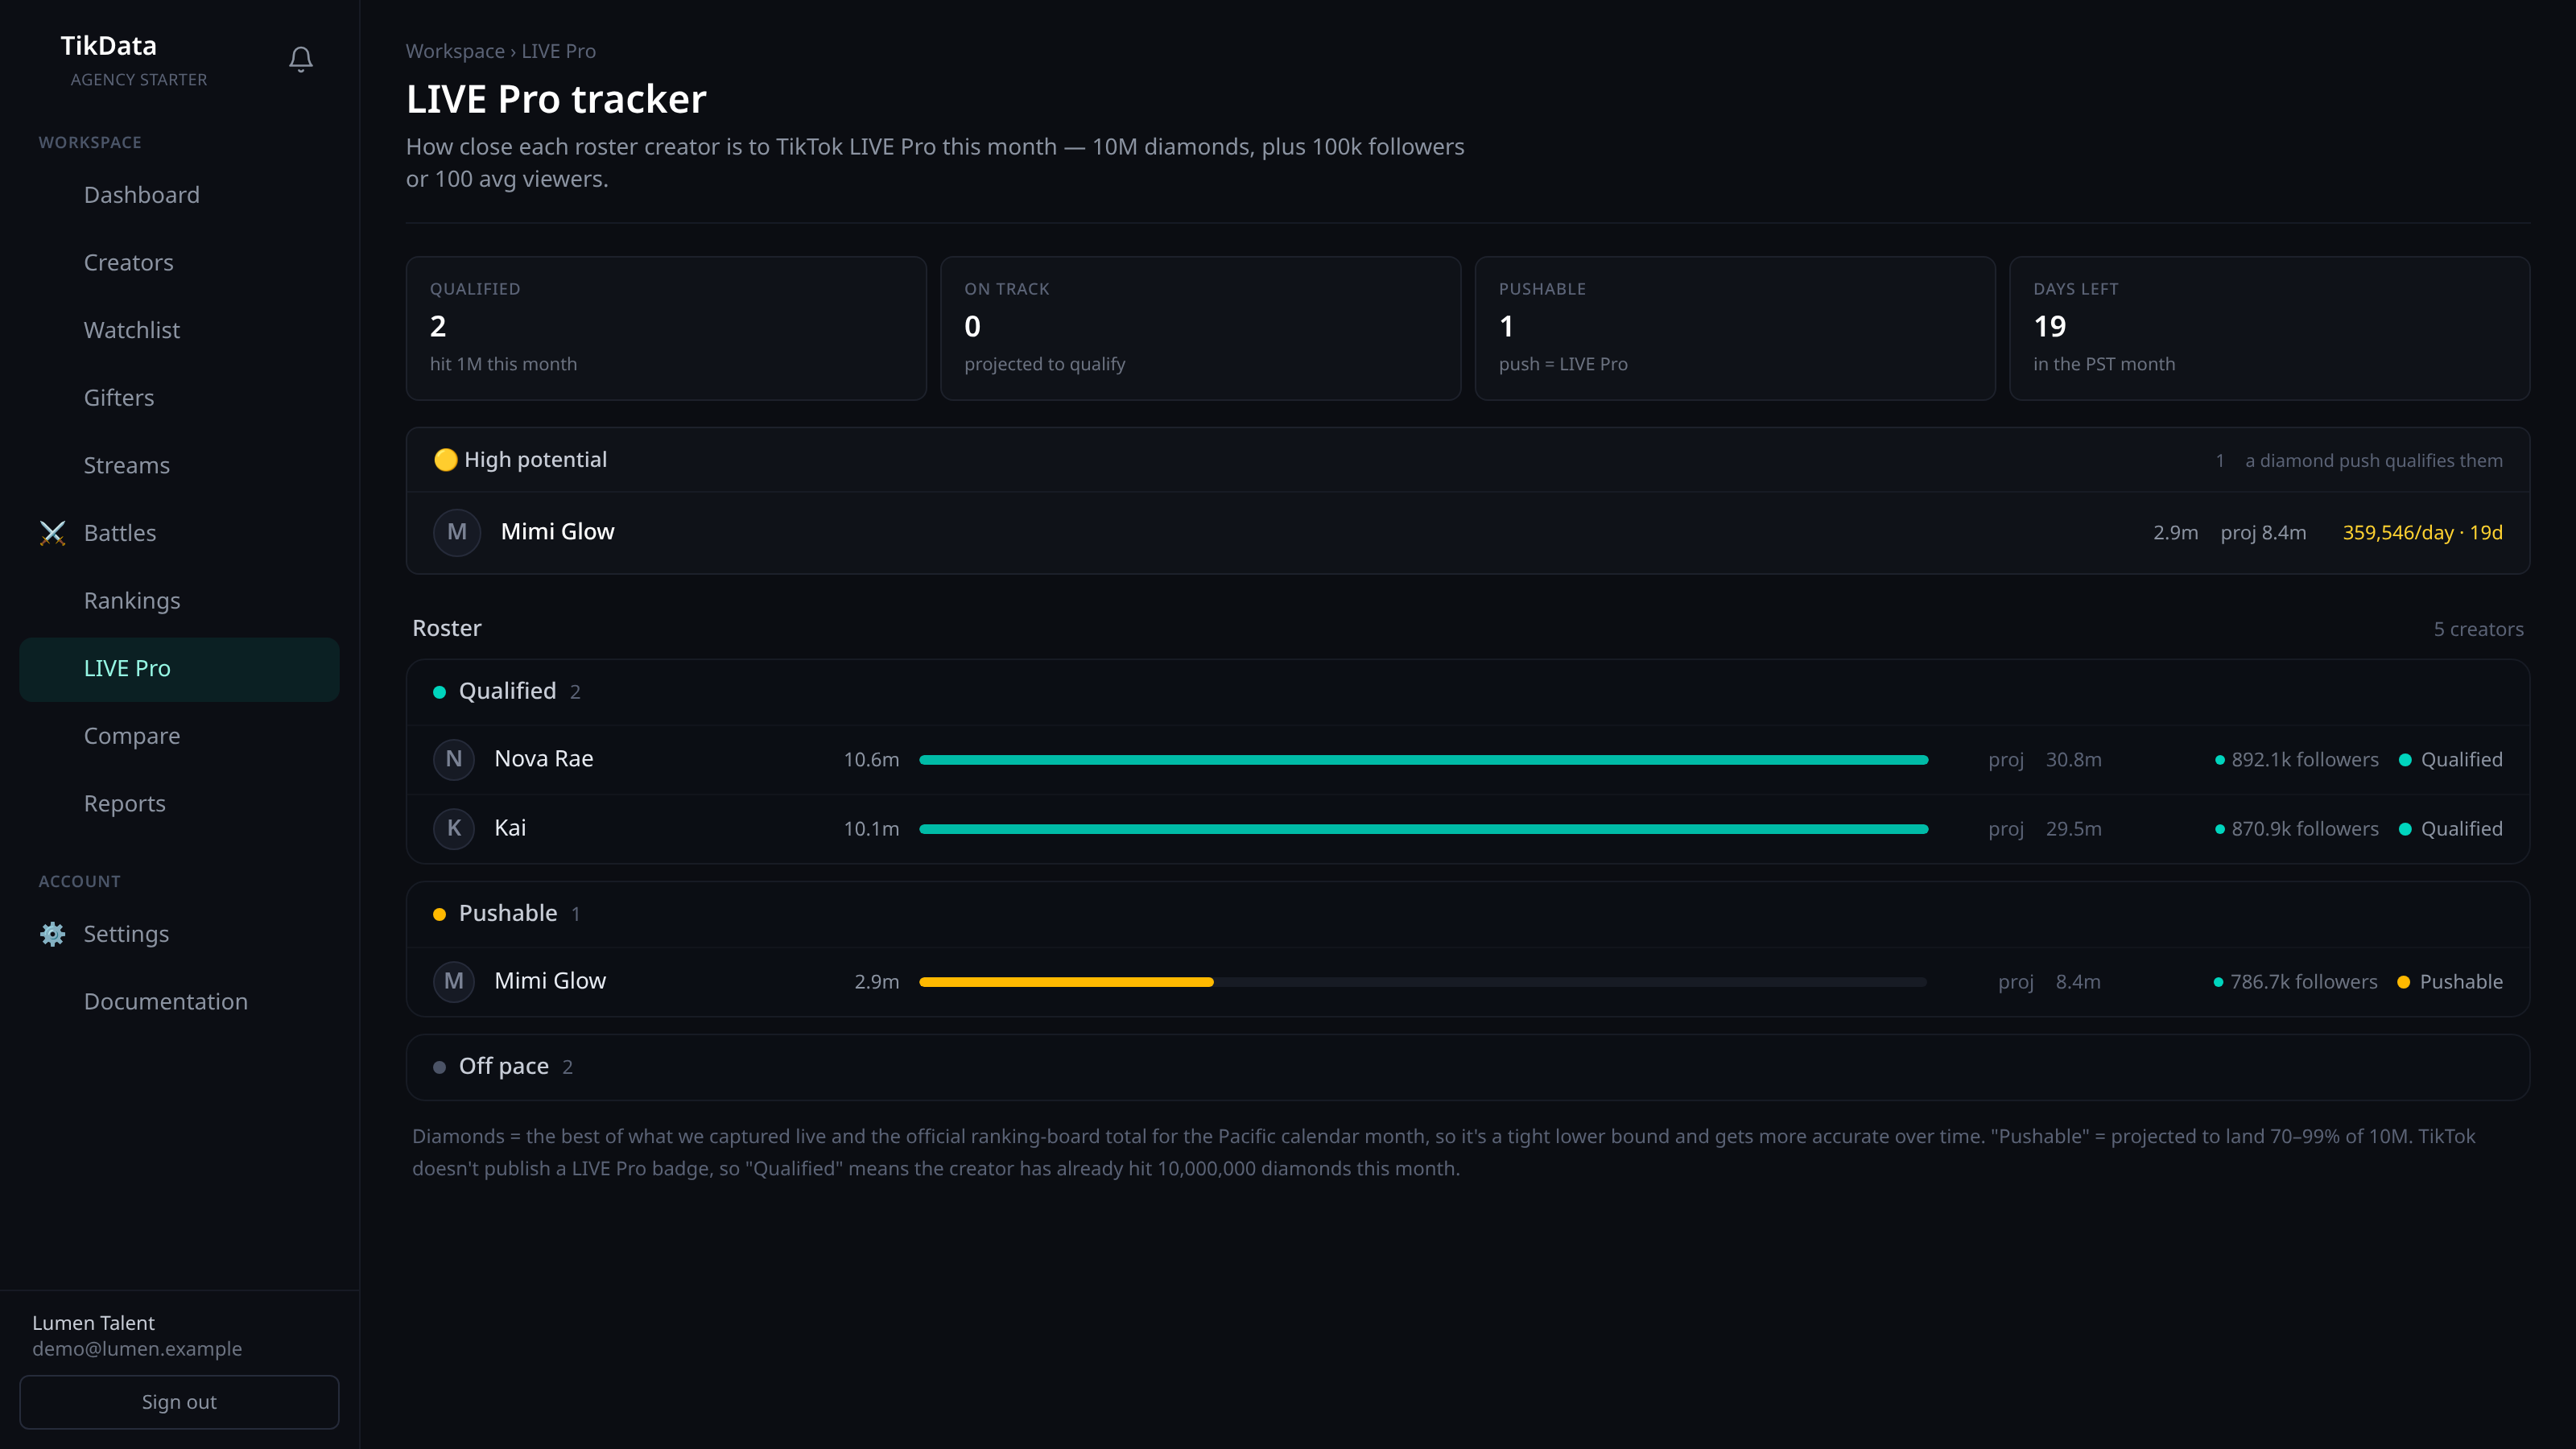Click the demo@lumen.example account email

pos(137,1349)
